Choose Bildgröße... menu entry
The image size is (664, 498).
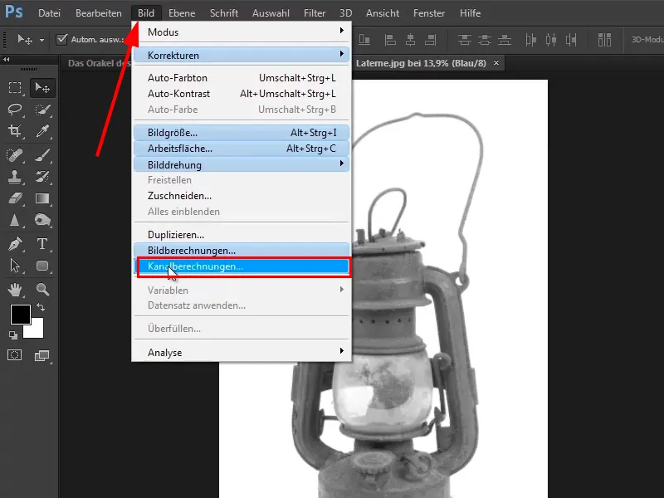coord(242,133)
